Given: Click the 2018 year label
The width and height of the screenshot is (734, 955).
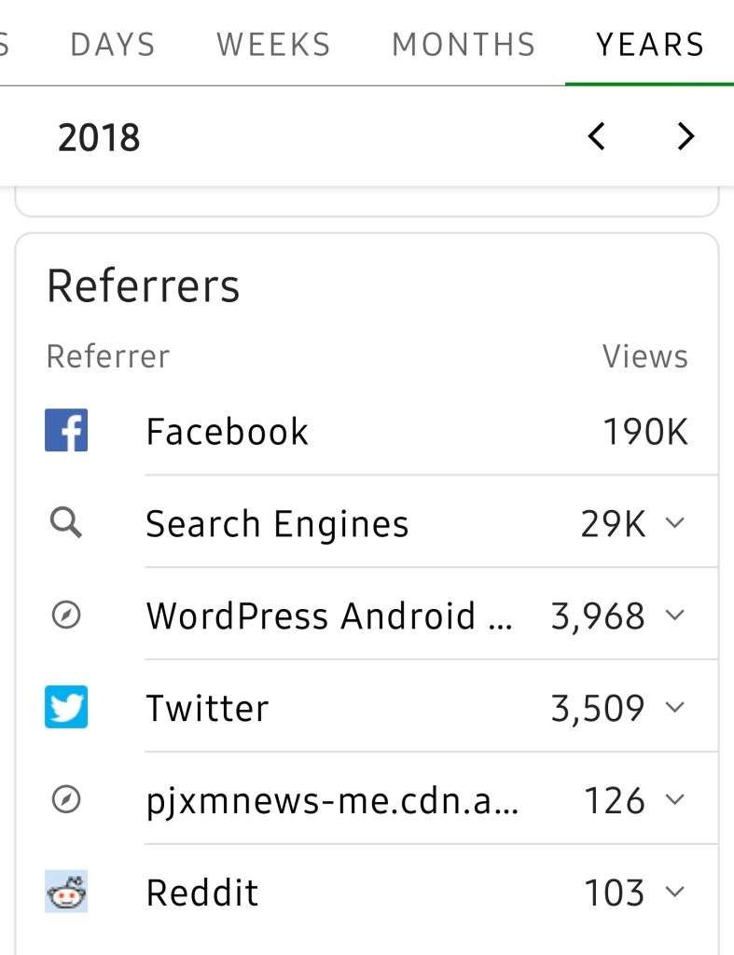Looking at the screenshot, I should point(99,138).
